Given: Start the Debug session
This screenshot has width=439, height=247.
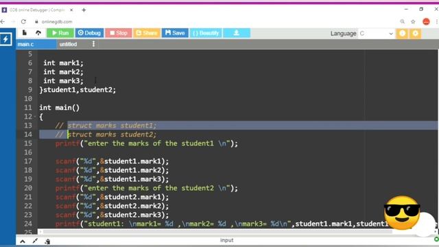Looking at the screenshot, I should pyautogui.click(x=89, y=33).
